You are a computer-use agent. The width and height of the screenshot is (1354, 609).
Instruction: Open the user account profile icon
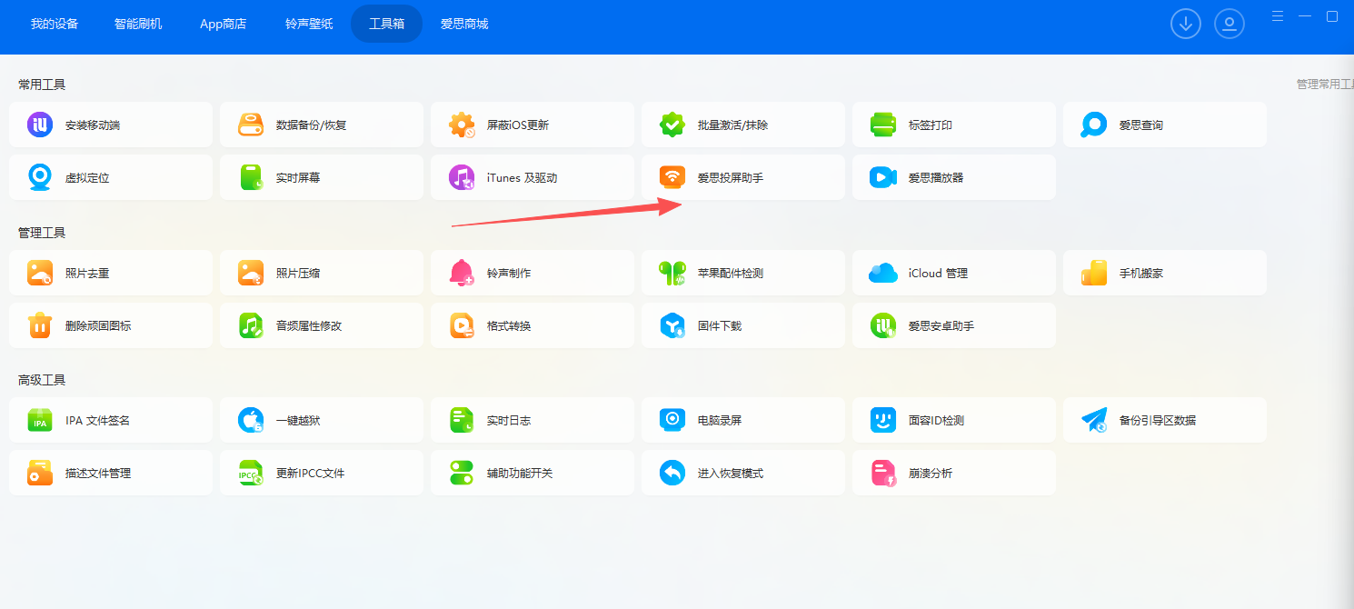1230,24
